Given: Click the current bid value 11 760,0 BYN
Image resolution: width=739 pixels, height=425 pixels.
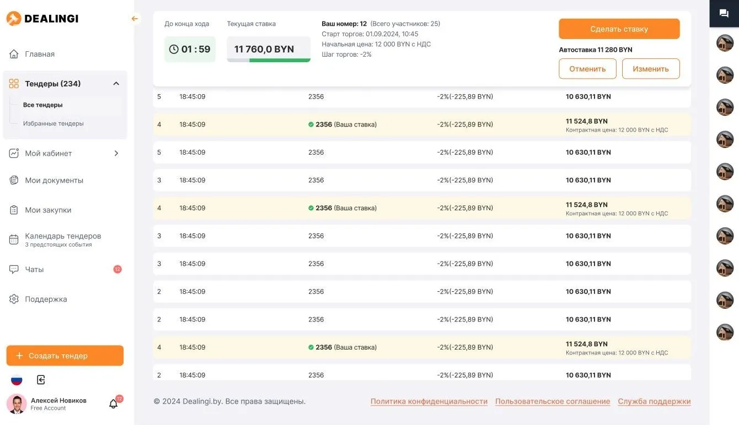Looking at the screenshot, I should pos(264,49).
